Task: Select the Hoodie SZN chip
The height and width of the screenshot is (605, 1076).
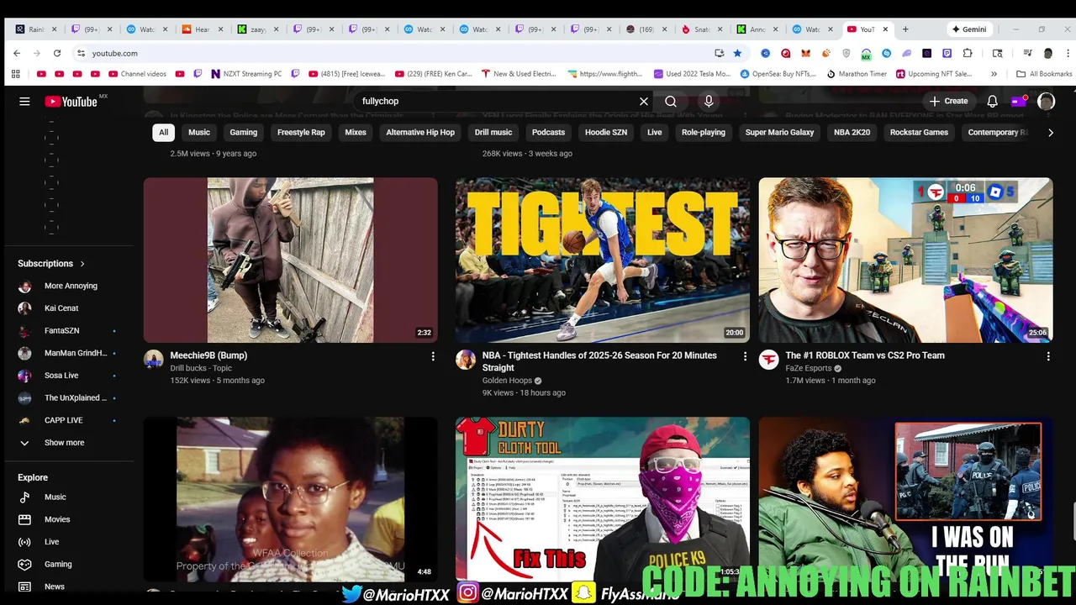Action: pos(606,133)
